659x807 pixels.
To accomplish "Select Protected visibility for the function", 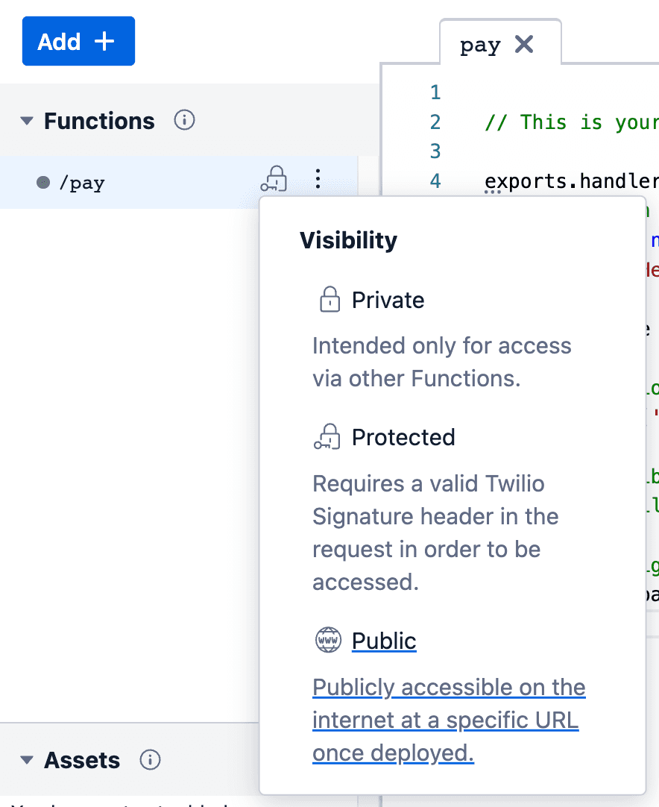I will (403, 437).
